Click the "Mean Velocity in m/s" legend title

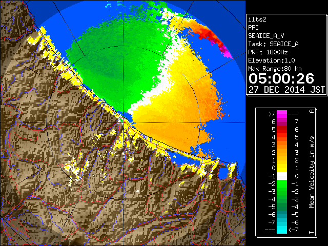pos(312,172)
